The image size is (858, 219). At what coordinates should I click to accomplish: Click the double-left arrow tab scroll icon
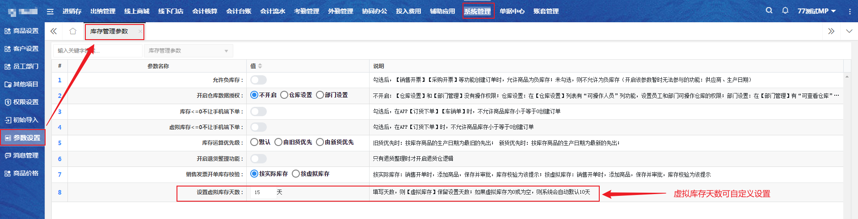tap(54, 31)
